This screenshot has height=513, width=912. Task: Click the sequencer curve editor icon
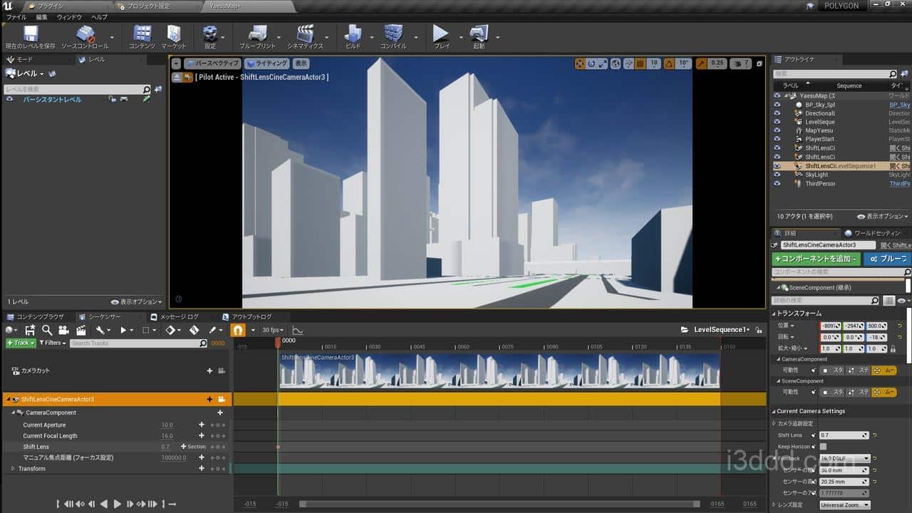tap(298, 330)
